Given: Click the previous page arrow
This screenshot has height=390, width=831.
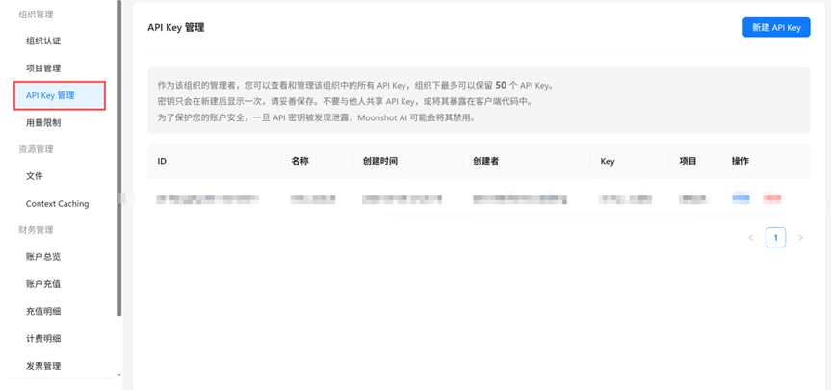Looking at the screenshot, I should [x=750, y=238].
